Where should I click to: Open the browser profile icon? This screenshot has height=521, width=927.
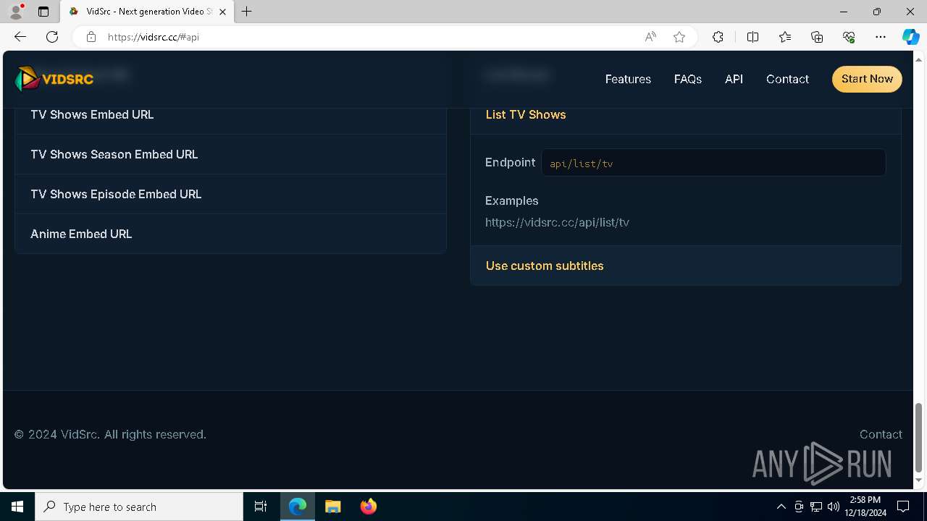point(15,12)
